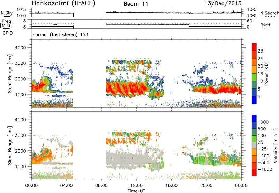Click the Time UT axis title
Screen dimensions: 279x193
point(136,191)
